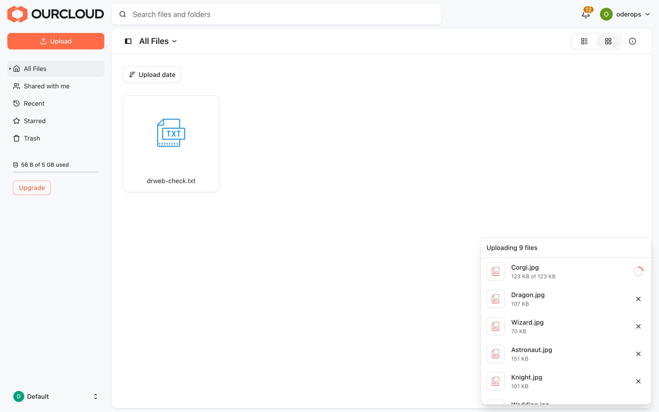Click the OURCLOUD logo

pos(55,14)
